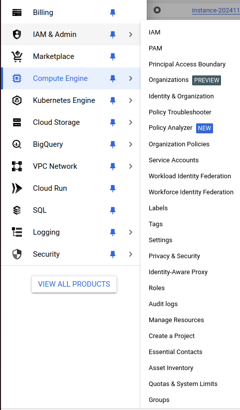Expand the Logging submenu arrow

coord(131,232)
